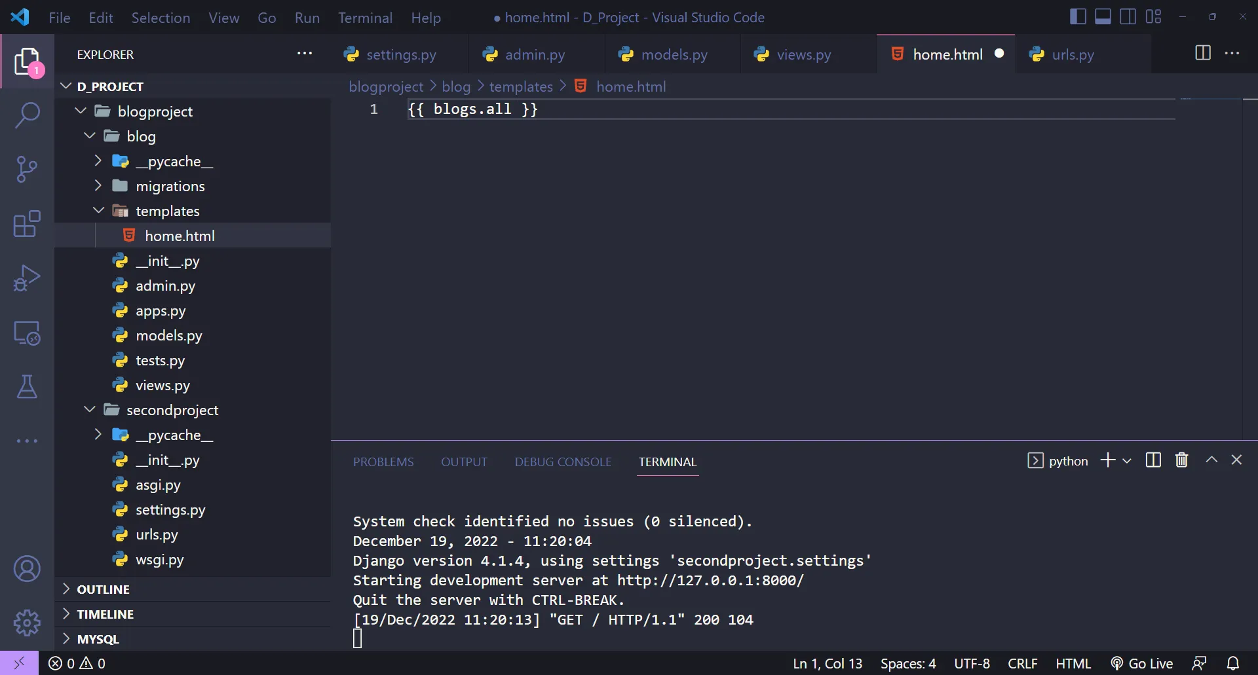Maximize the terminal panel size
The image size is (1258, 675).
pos(1211,460)
